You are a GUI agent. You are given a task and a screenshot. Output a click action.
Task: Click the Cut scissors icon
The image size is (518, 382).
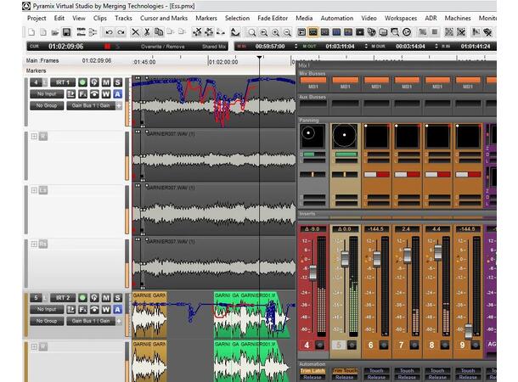point(147,32)
